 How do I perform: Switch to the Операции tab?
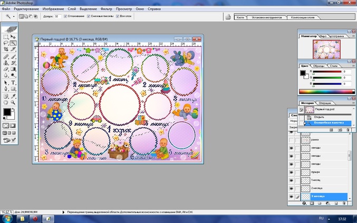click(325, 103)
